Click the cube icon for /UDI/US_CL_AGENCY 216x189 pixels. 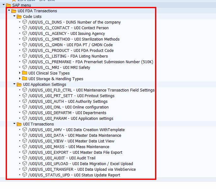click(25, 33)
